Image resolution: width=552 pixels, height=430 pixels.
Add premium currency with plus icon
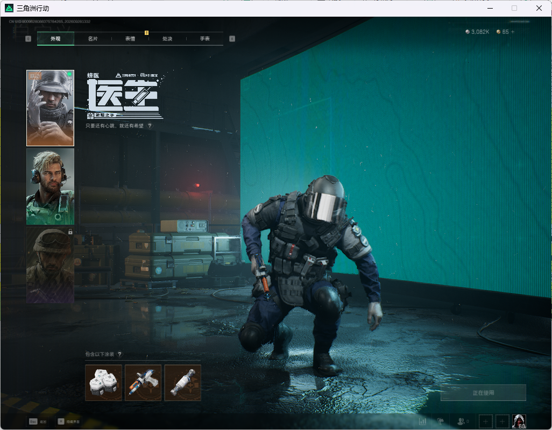[513, 32]
